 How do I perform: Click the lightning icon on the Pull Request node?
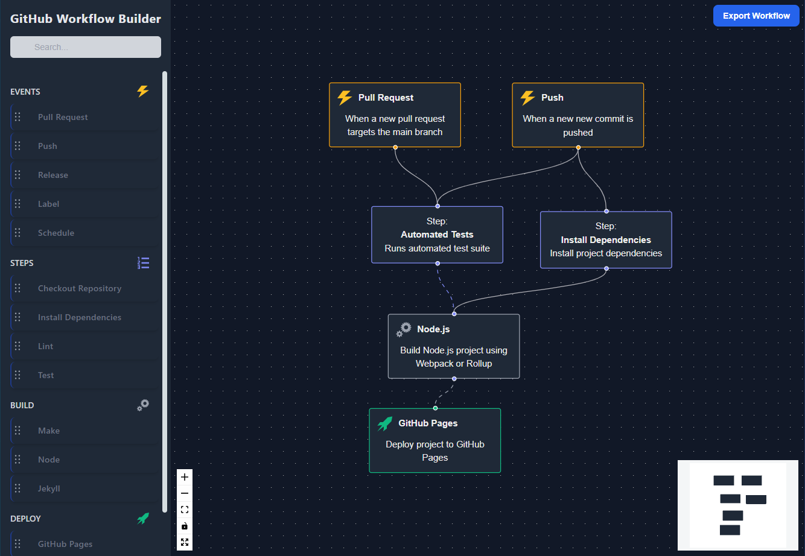point(343,97)
